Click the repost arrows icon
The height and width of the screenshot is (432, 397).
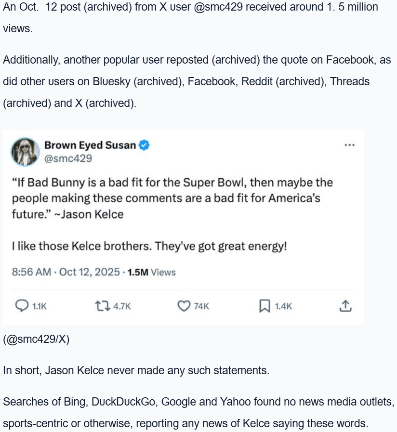(102, 306)
